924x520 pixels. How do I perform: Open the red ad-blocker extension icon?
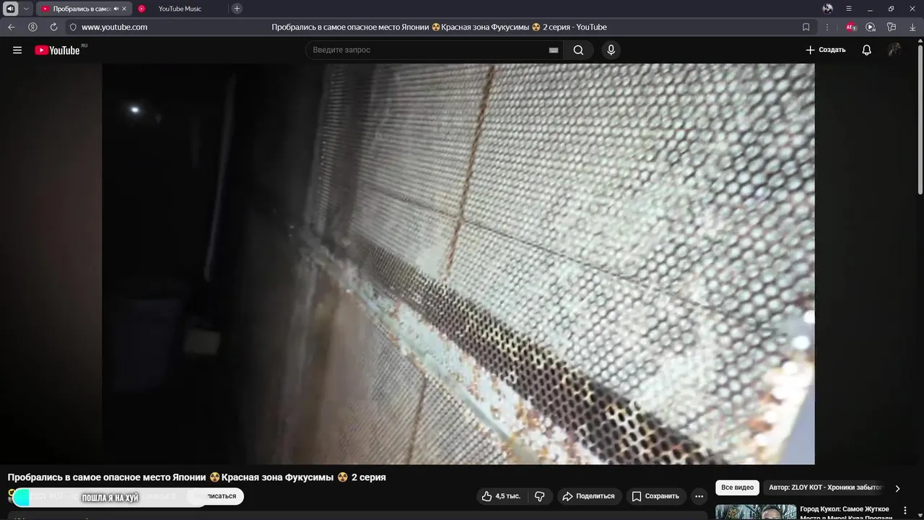(x=851, y=27)
